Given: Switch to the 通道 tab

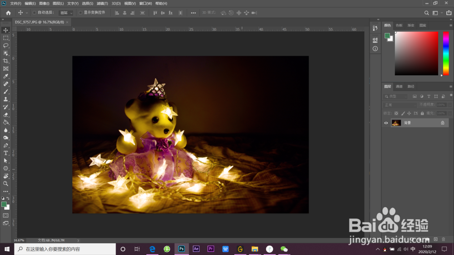Looking at the screenshot, I should click(399, 87).
